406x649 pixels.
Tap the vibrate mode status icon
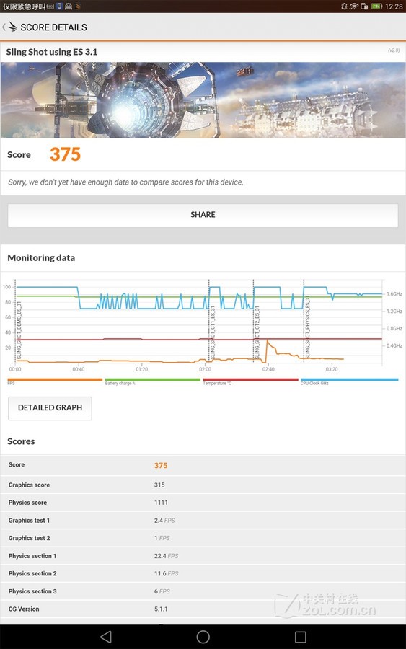pos(344,6)
